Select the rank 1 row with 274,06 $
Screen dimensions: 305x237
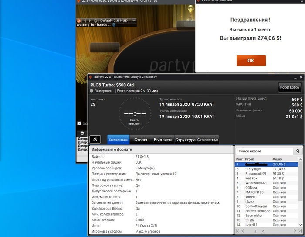tap(267, 164)
